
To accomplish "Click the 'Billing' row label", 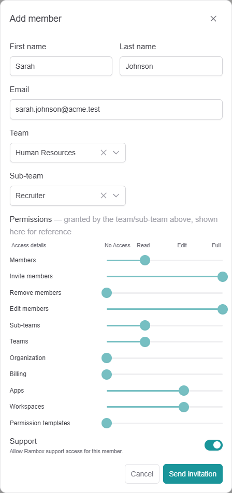I will tap(18, 374).
